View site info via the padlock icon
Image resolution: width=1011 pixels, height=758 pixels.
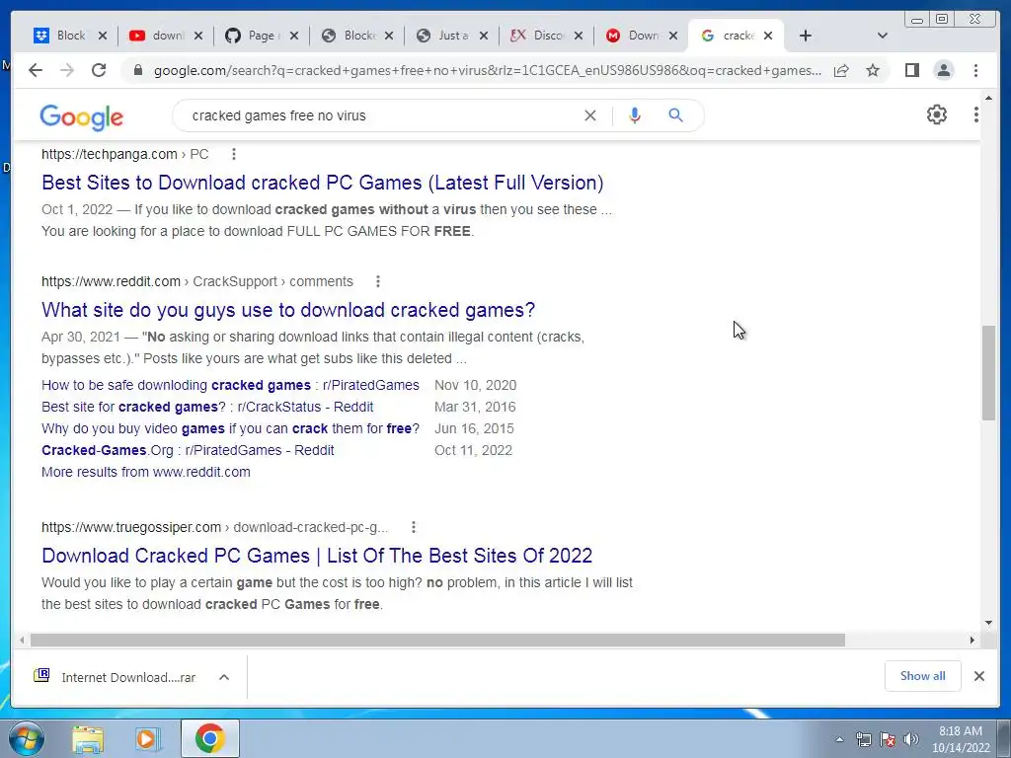[x=137, y=70]
